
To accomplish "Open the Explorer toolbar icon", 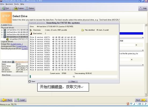I will click(16, 9).
